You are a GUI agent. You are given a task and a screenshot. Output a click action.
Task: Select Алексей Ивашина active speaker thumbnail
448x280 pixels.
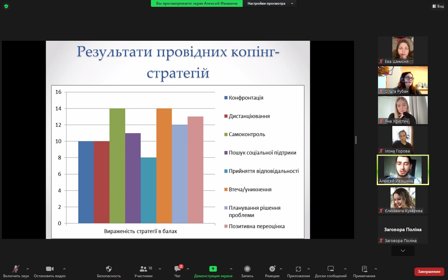(403, 170)
